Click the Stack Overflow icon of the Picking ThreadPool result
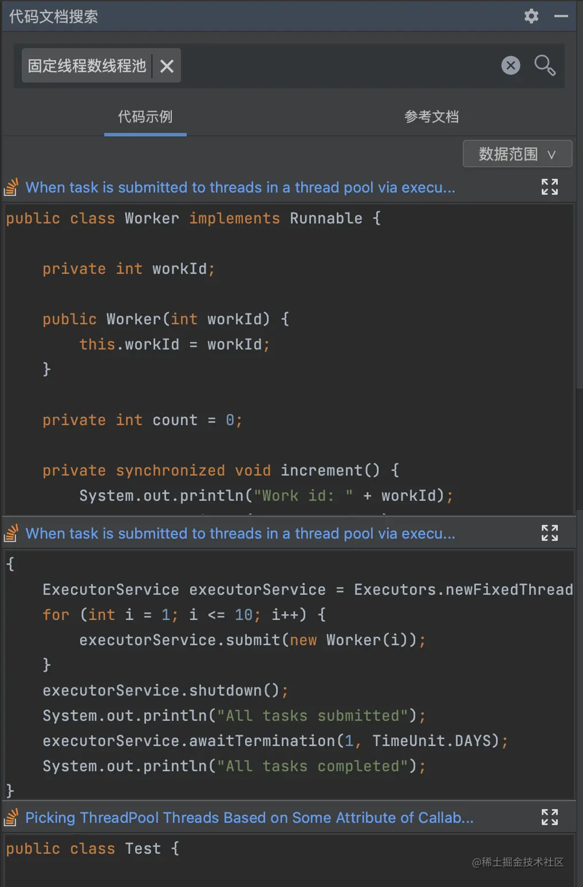This screenshot has width=583, height=887. point(11,817)
